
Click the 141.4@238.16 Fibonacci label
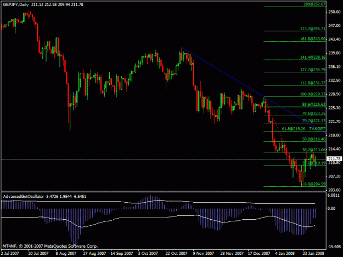(x=313, y=57)
